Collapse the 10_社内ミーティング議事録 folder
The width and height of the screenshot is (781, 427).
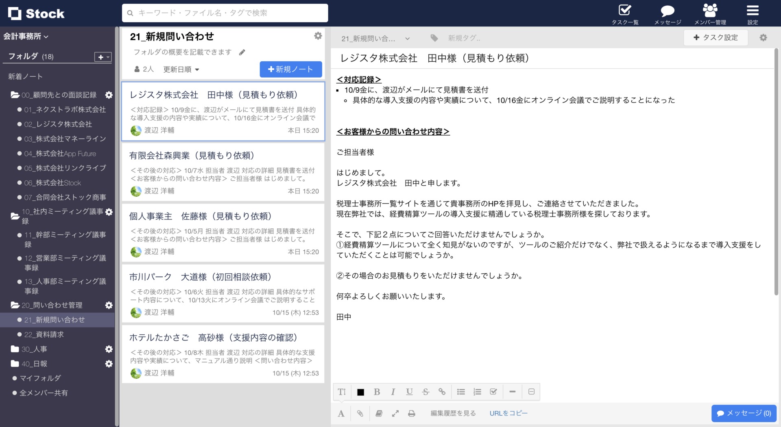pos(15,216)
